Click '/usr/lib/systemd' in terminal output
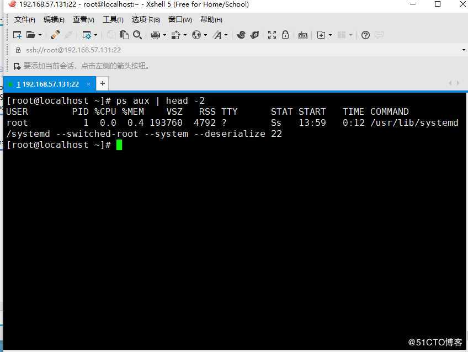Viewport: 468px width, 352px height. point(414,123)
